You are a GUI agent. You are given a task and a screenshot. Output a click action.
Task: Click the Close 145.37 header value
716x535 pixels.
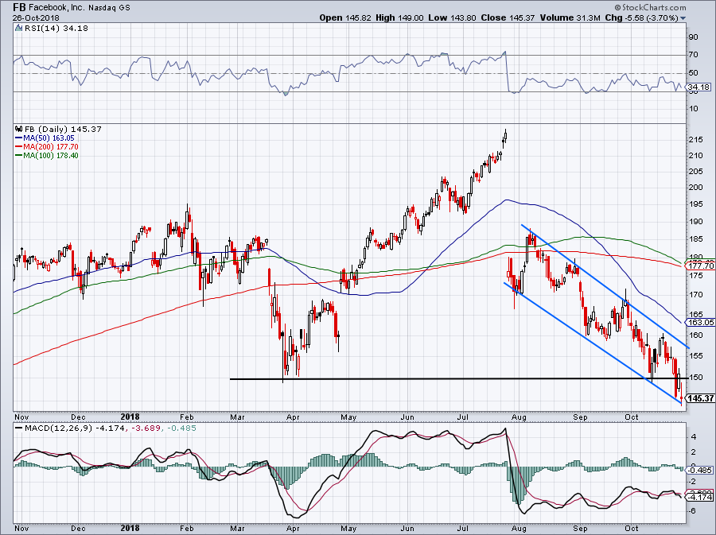coord(507,17)
